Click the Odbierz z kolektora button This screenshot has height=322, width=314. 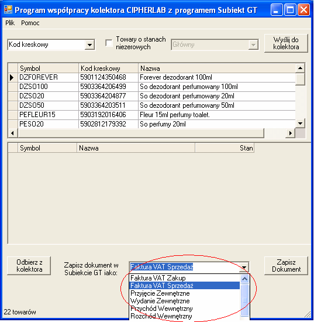tap(29, 266)
